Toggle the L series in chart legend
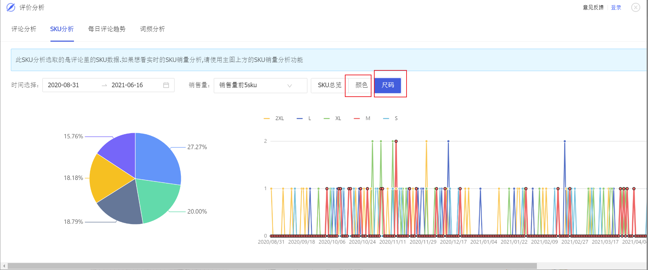 tap(304, 118)
